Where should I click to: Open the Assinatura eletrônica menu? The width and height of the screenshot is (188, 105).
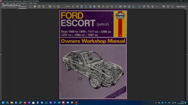tap(22, 3)
